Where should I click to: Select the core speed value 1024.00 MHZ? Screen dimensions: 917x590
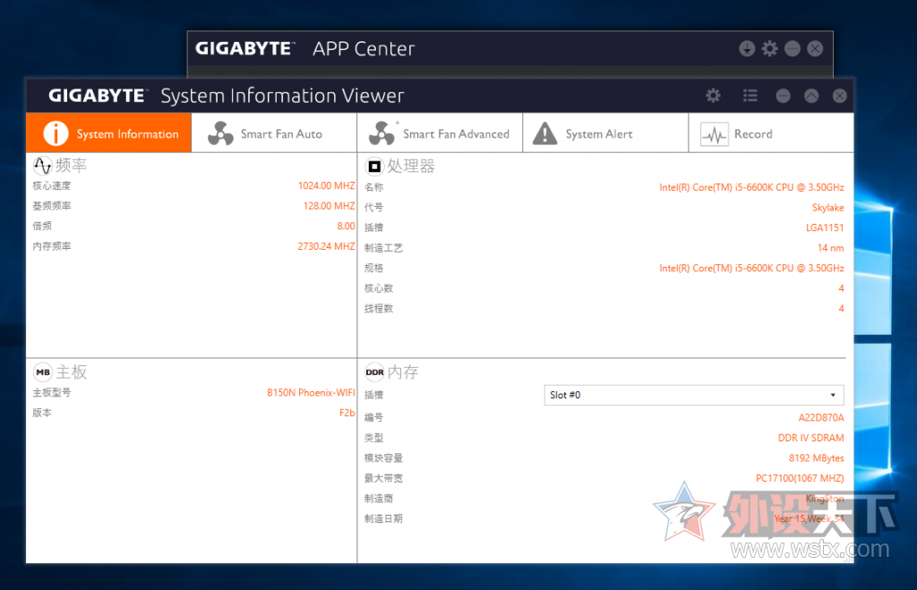[x=326, y=185]
